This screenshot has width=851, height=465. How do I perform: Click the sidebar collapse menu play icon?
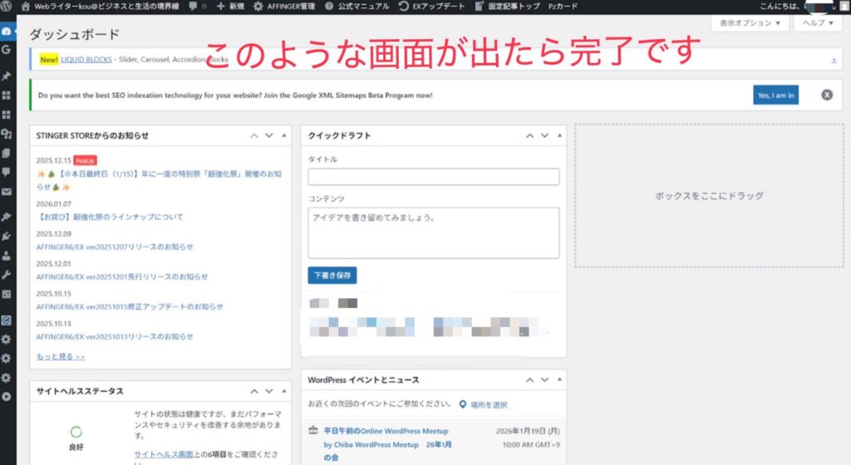pyautogui.click(x=7, y=397)
